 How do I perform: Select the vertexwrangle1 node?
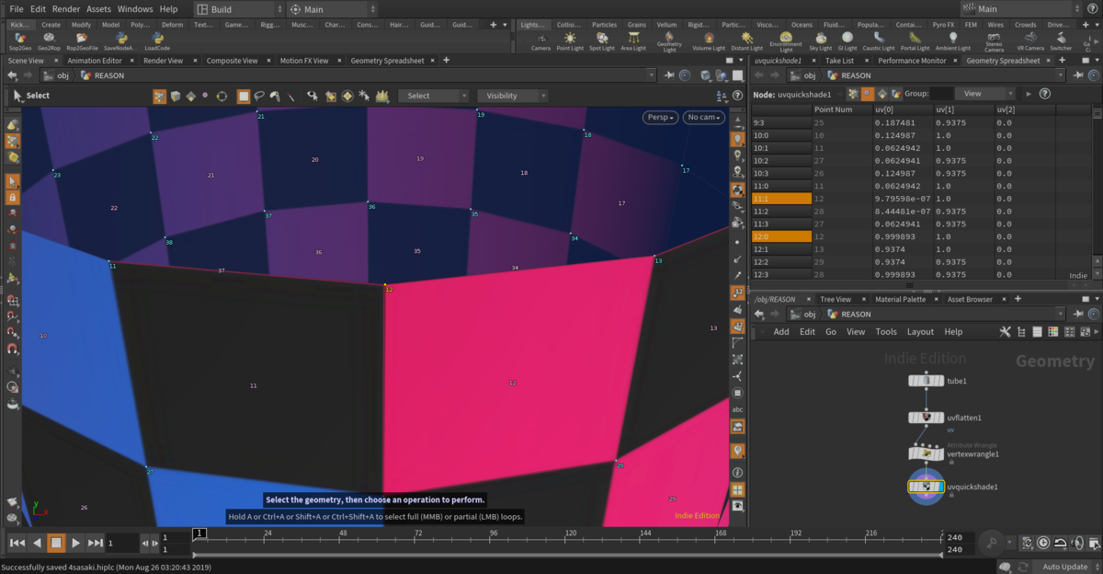(926, 453)
